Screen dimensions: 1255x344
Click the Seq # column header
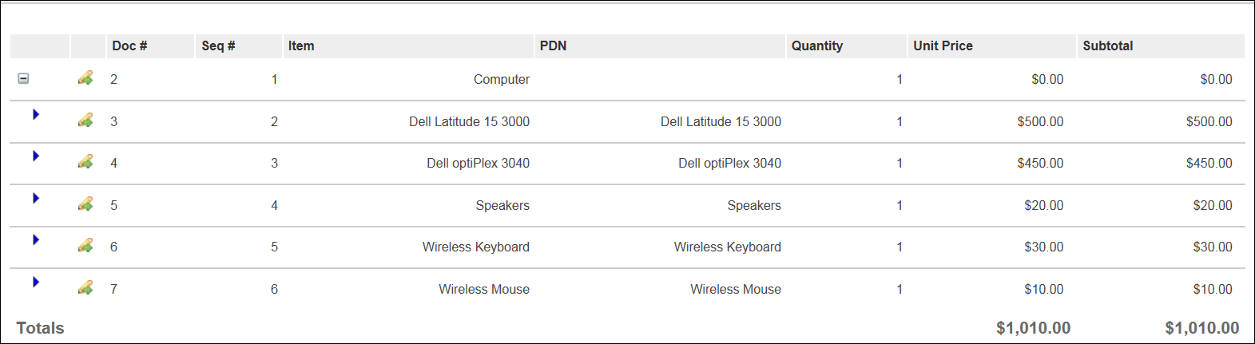218,46
